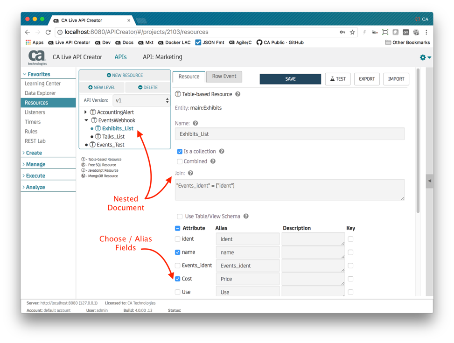Click the IMPORT button
Screen dimensions: 454x343
click(x=396, y=79)
